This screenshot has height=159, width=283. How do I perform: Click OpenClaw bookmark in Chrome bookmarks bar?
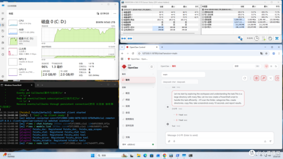coord(138,59)
